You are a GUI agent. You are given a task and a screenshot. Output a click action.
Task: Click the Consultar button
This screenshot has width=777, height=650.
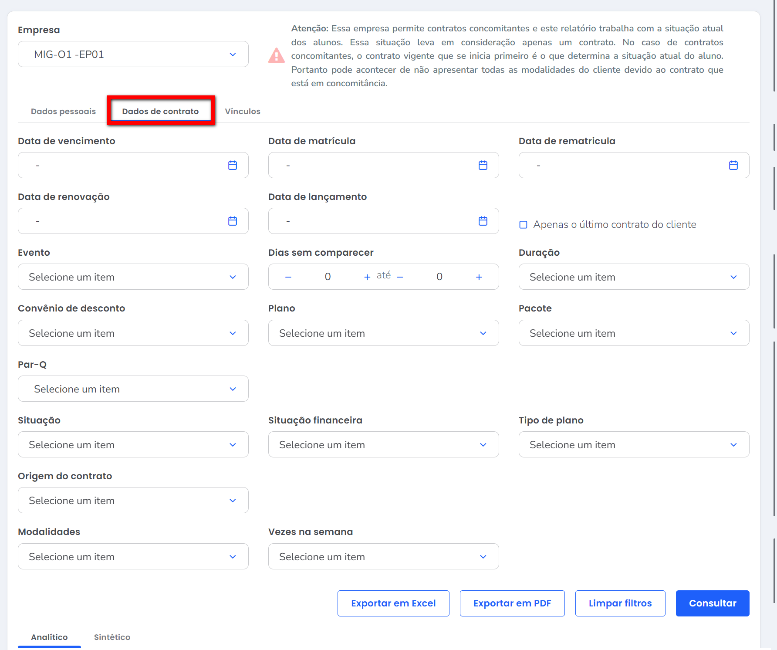click(712, 603)
